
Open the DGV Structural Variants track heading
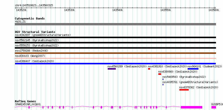click(x=35, y=32)
